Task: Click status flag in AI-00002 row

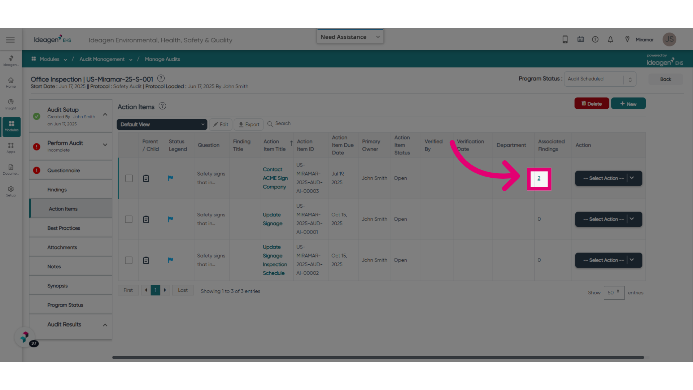Action: coord(170,260)
